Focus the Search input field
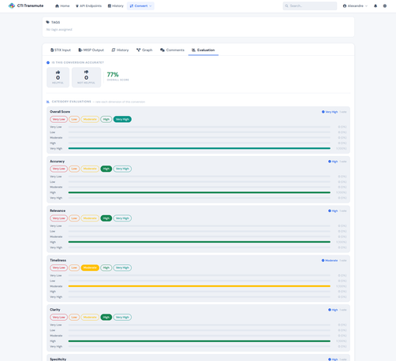 310,6
